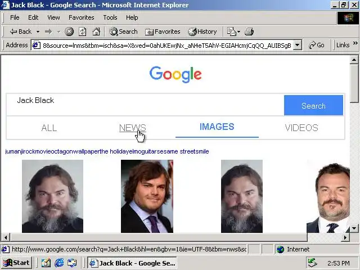Open the Help menu

pos(132,17)
